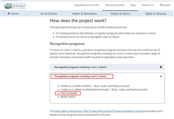
Task: Select the Waste & Toxics tab
Action: click(120, 14)
